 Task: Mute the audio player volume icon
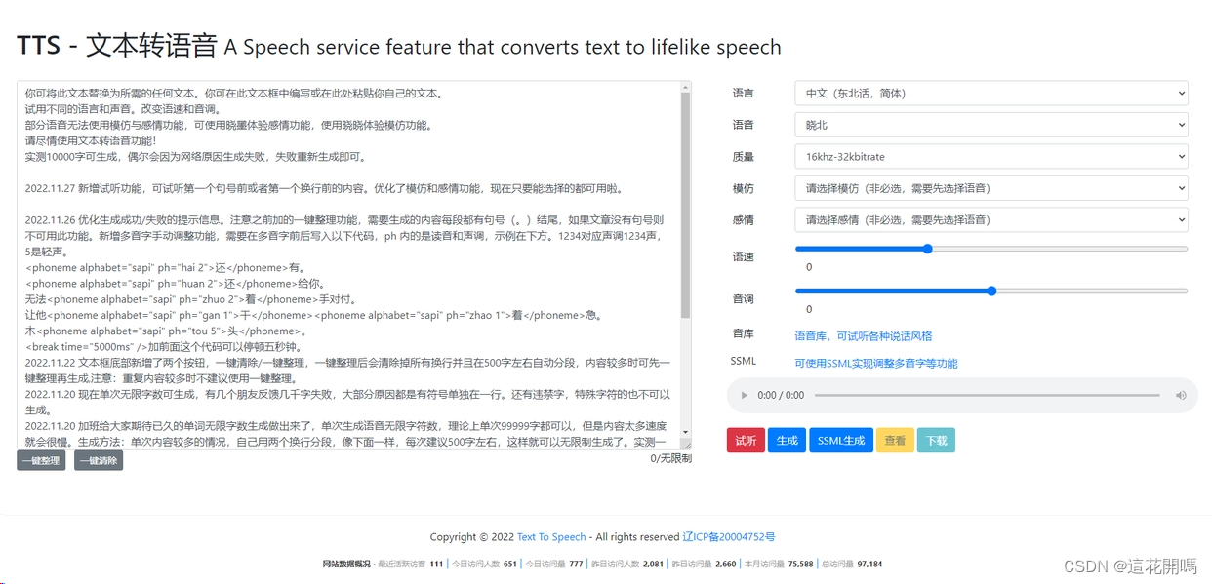(x=1181, y=395)
